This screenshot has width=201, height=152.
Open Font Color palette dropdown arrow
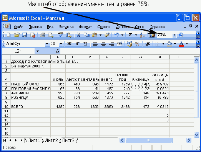pos(187,44)
